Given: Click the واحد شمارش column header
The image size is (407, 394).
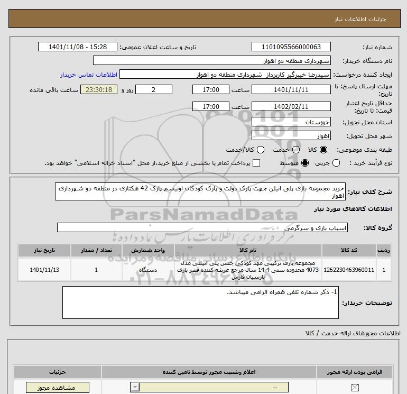Looking at the screenshot, I should click(x=148, y=250).
